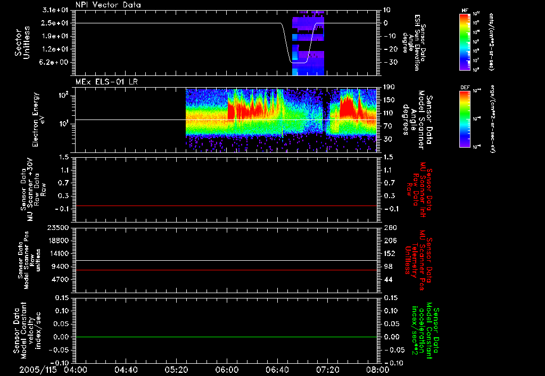
Task: Click the 'Model Scanner Angle degrees' right-axis label
Action: (x=417, y=119)
